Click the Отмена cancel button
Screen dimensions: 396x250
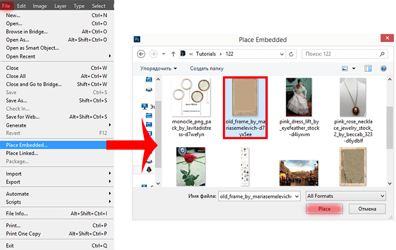pos(367,209)
